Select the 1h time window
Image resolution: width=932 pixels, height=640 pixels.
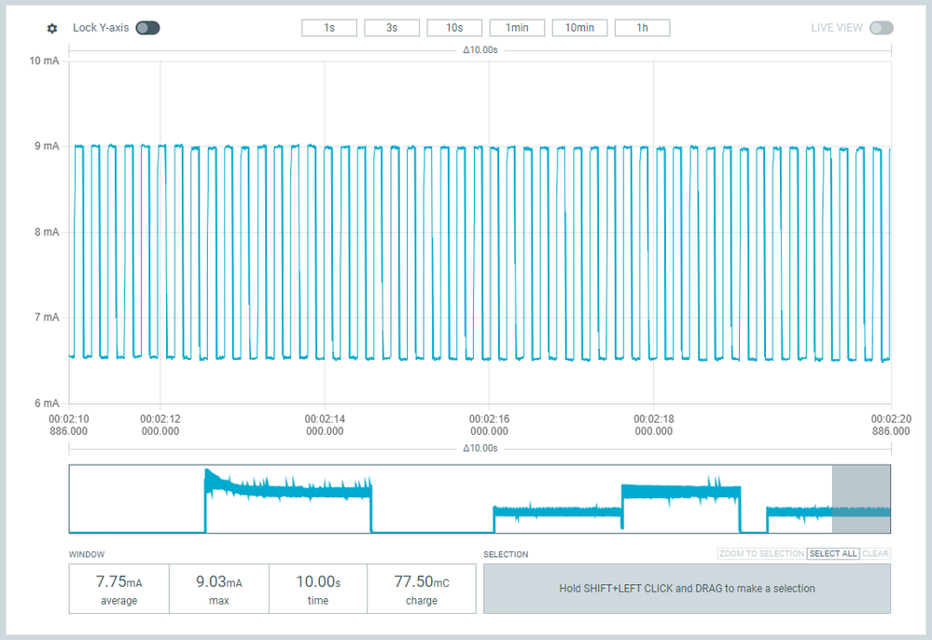coord(642,28)
